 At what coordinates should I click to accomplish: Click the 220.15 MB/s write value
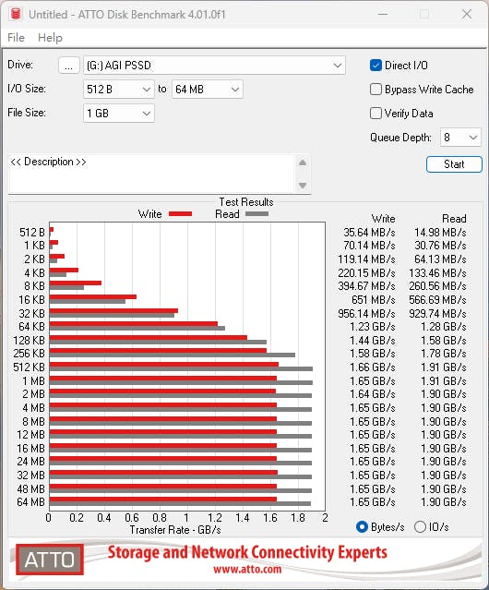coord(366,272)
